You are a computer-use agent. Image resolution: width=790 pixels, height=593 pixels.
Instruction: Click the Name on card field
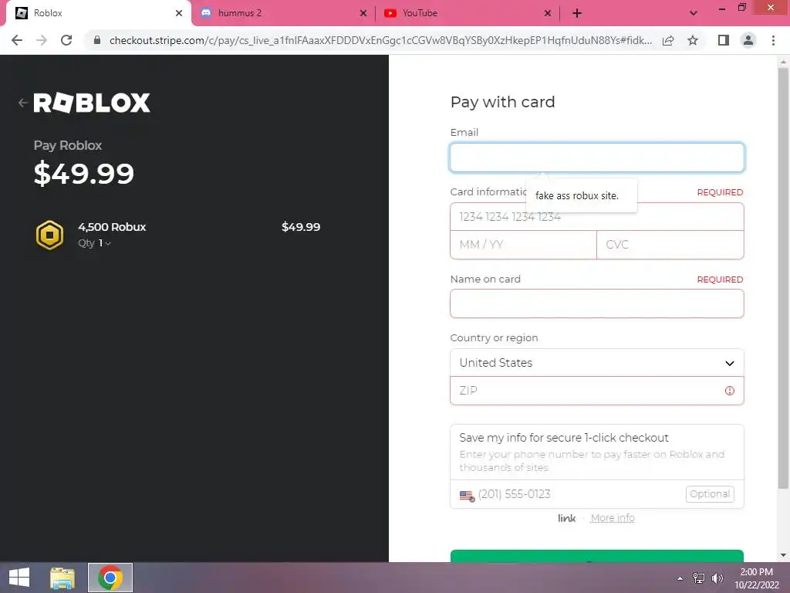click(596, 303)
